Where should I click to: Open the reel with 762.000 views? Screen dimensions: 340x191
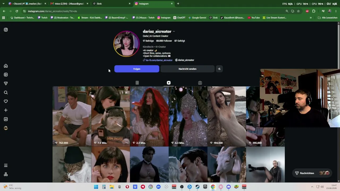(72, 116)
